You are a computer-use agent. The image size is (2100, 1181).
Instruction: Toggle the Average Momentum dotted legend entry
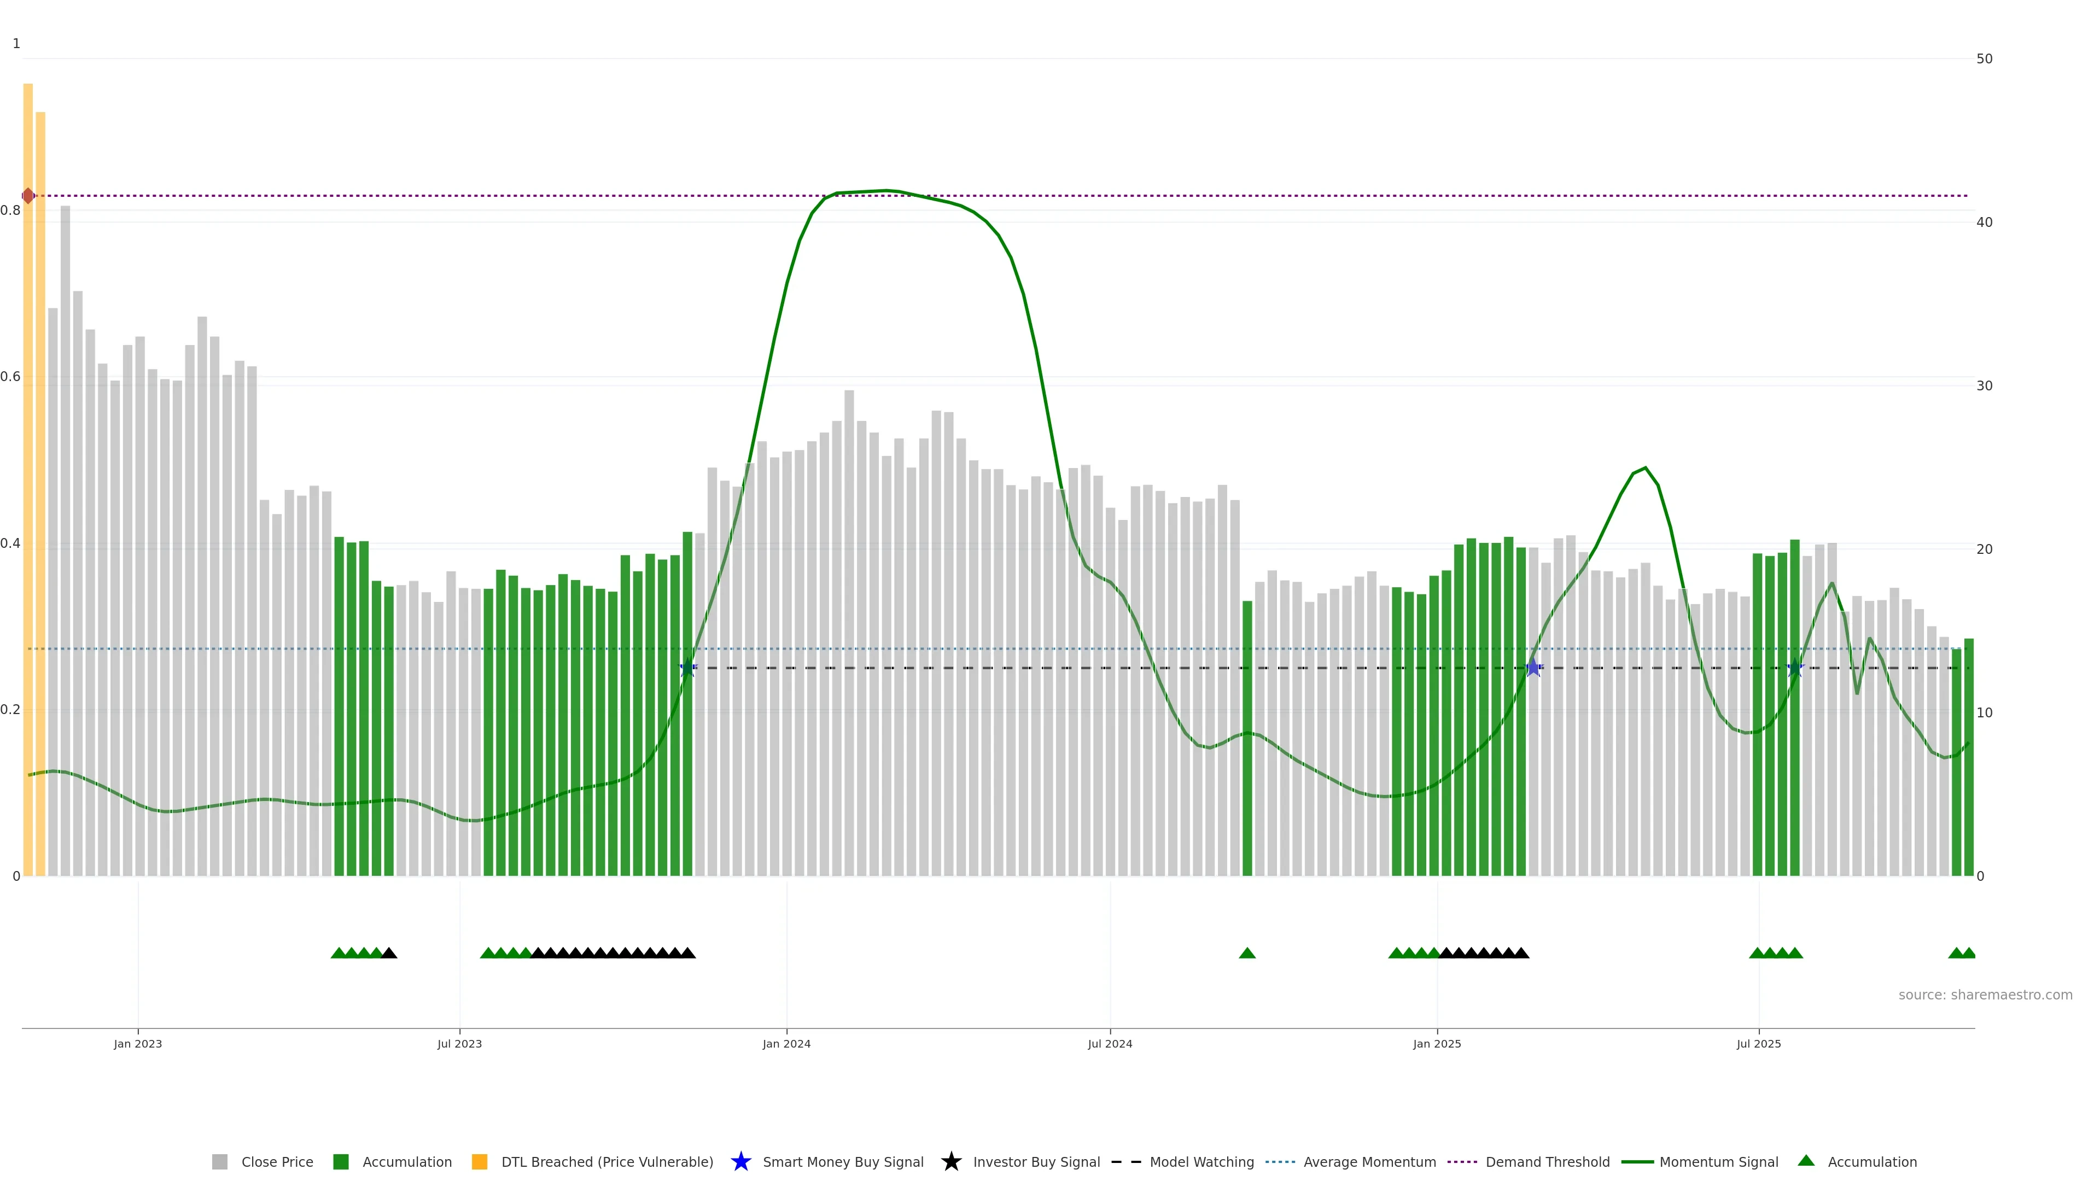[1280, 1161]
